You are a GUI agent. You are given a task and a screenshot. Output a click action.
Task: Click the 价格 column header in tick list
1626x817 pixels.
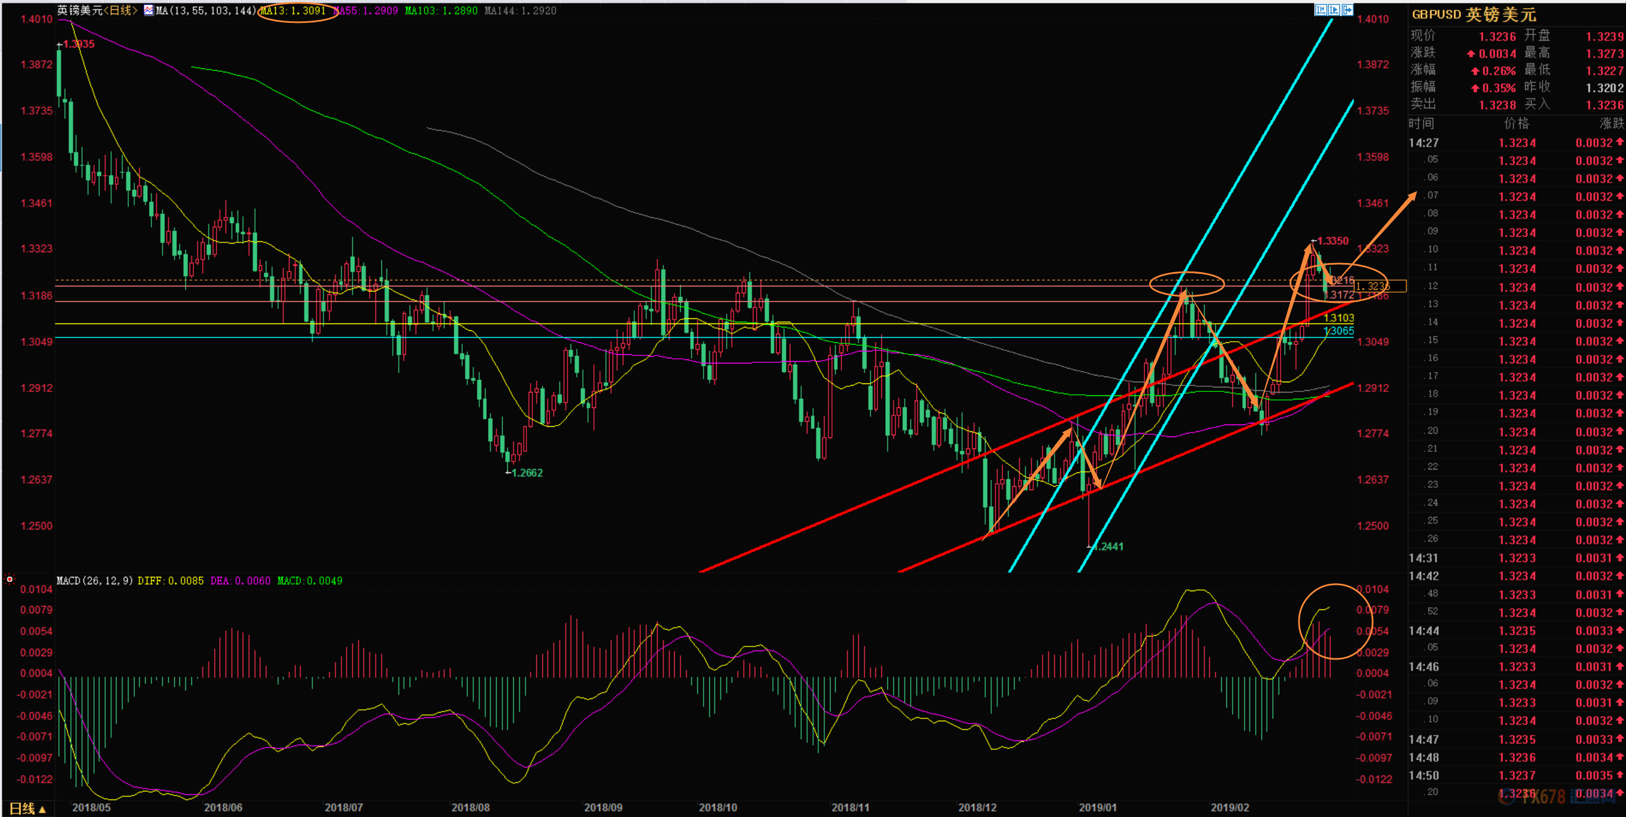(1516, 124)
